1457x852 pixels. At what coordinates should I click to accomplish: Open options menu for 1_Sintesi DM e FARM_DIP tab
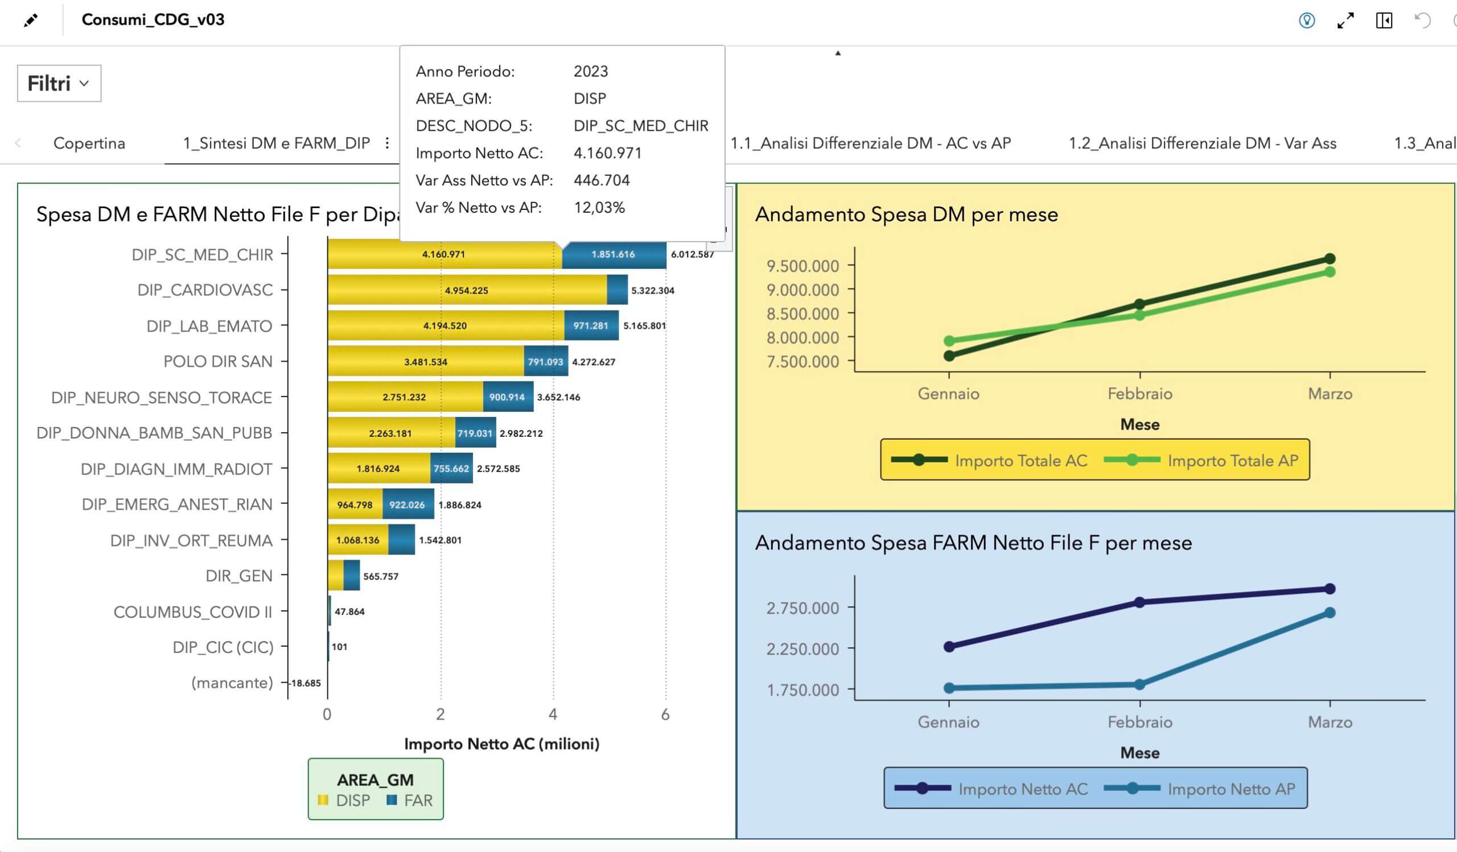pos(388,143)
